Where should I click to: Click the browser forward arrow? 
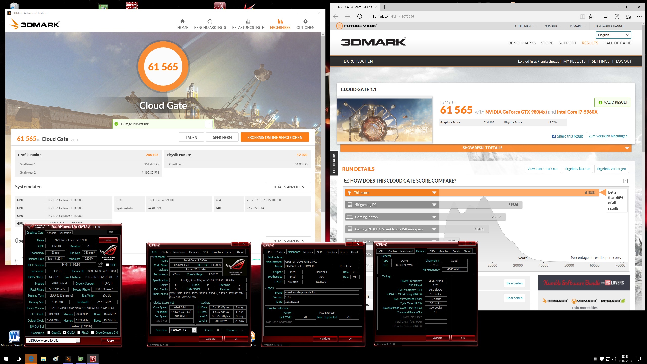348,17
